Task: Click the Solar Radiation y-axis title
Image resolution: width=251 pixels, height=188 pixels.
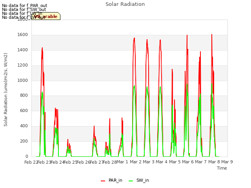Action: pyautogui.click(x=5, y=90)
